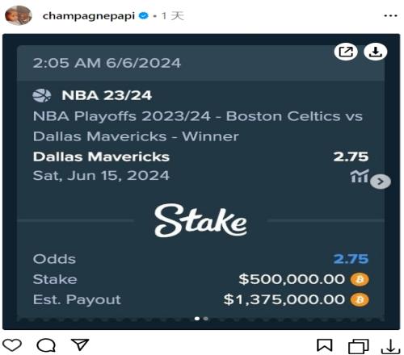Click the overlapping squares copy icon

359,346
